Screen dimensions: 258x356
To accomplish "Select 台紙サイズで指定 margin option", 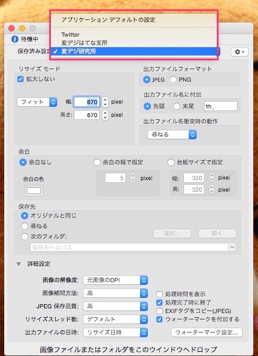I will click(x=171, y=162).
